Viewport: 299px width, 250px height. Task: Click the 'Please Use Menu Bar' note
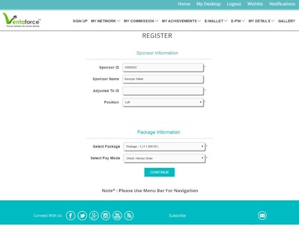(150, 191)
